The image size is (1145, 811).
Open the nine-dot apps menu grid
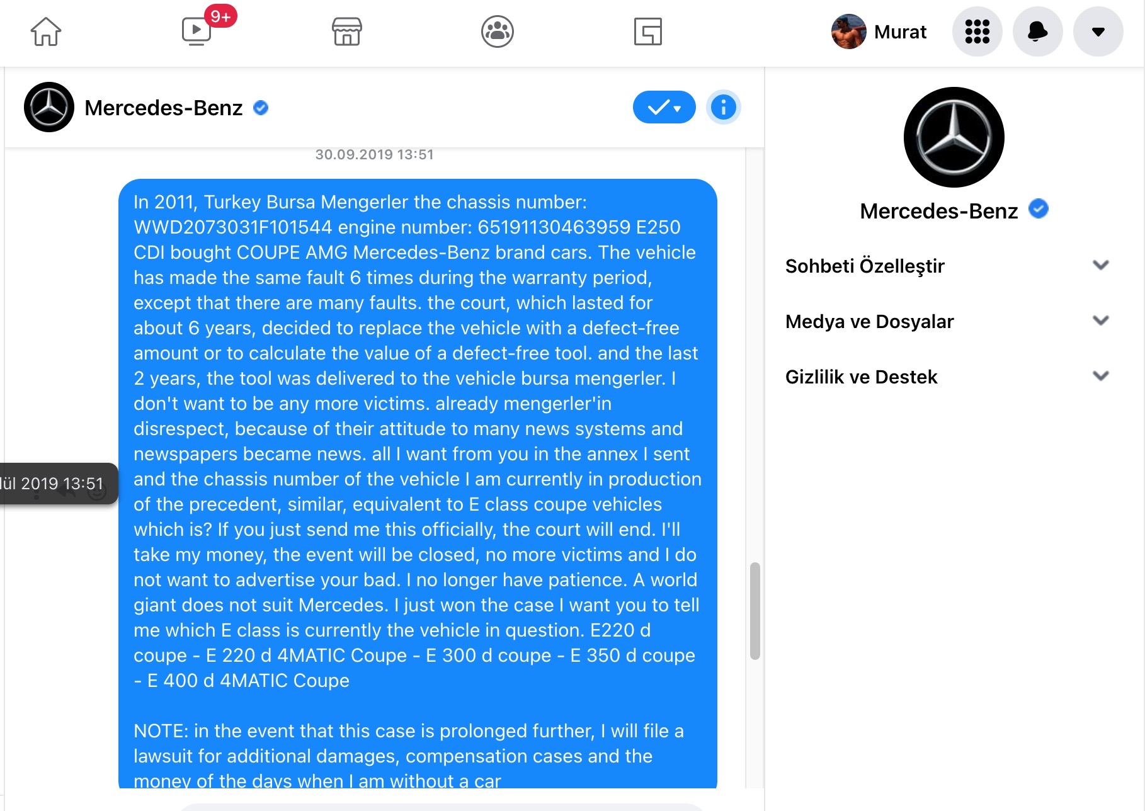tap(977, 31)
